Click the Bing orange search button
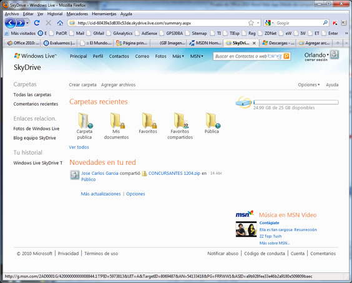The height and width of the screenshot is (283, 352). point(286,56)
